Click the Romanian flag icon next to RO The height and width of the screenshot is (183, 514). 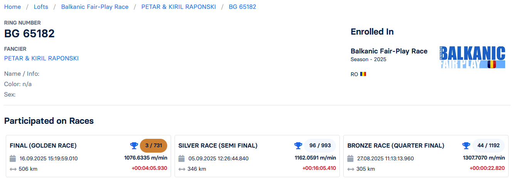(363, 74)
